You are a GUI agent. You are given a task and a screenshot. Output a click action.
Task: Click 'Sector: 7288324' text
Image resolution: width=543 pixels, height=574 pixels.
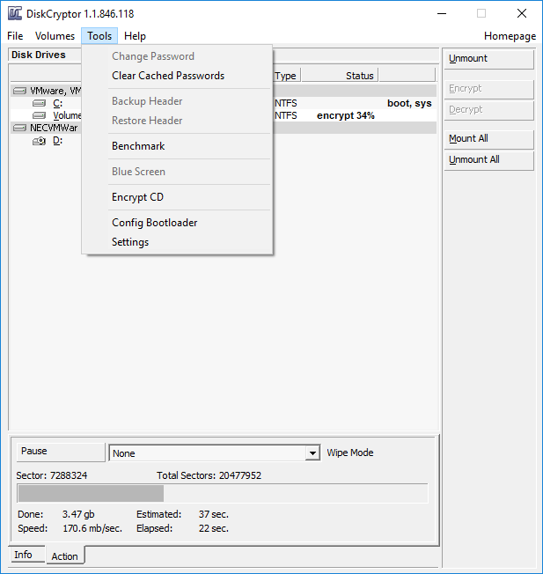click(x=52, y=475)
